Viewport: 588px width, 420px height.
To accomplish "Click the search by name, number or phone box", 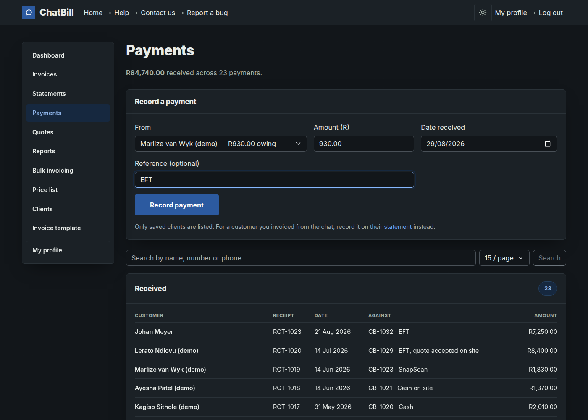I will (301, 258).
